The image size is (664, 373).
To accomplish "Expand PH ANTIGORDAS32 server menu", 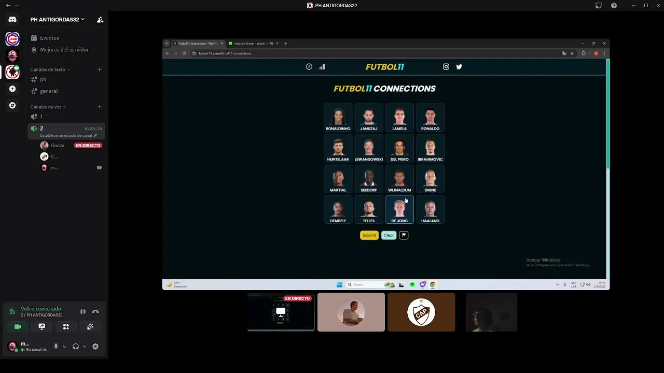I will point(57,20).
